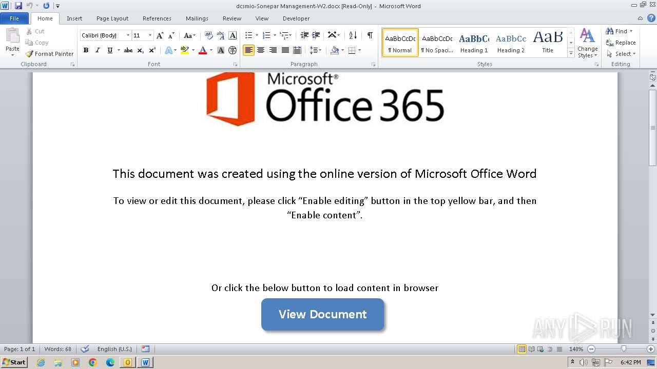Click the Increase Indent icon
This screenshot has height=369, width=657.
[x=316, y=35]
